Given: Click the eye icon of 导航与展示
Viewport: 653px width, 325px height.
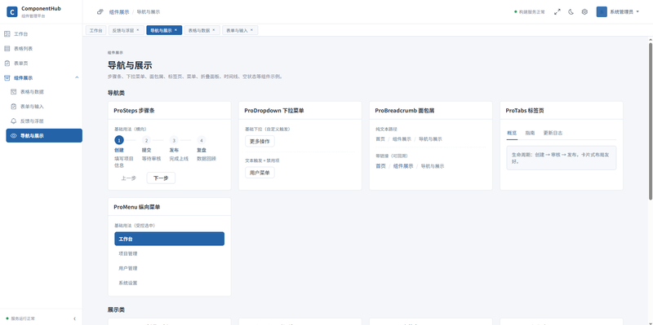Looking at the screenshot, I should point(13,135).
